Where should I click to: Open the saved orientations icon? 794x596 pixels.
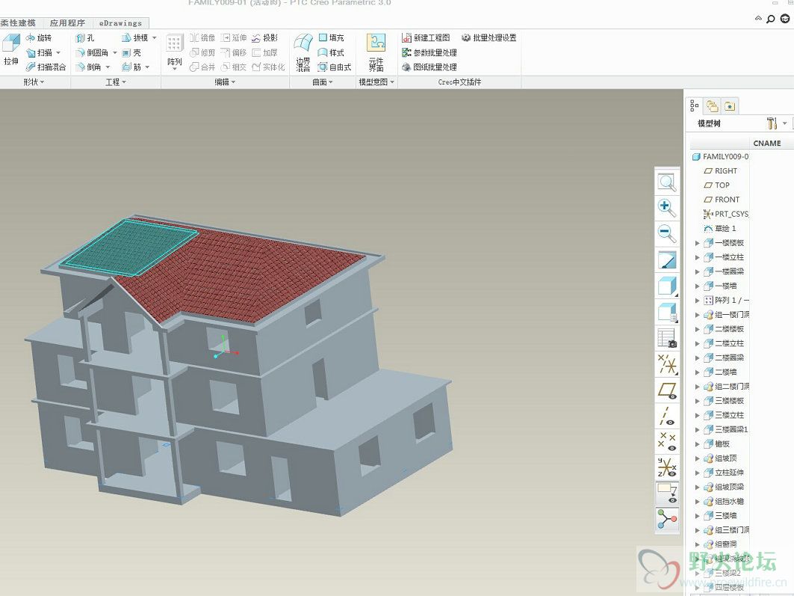pos(667,312)
